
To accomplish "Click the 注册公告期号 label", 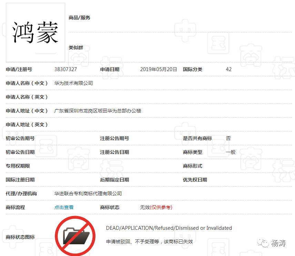I will click(114, 138).
